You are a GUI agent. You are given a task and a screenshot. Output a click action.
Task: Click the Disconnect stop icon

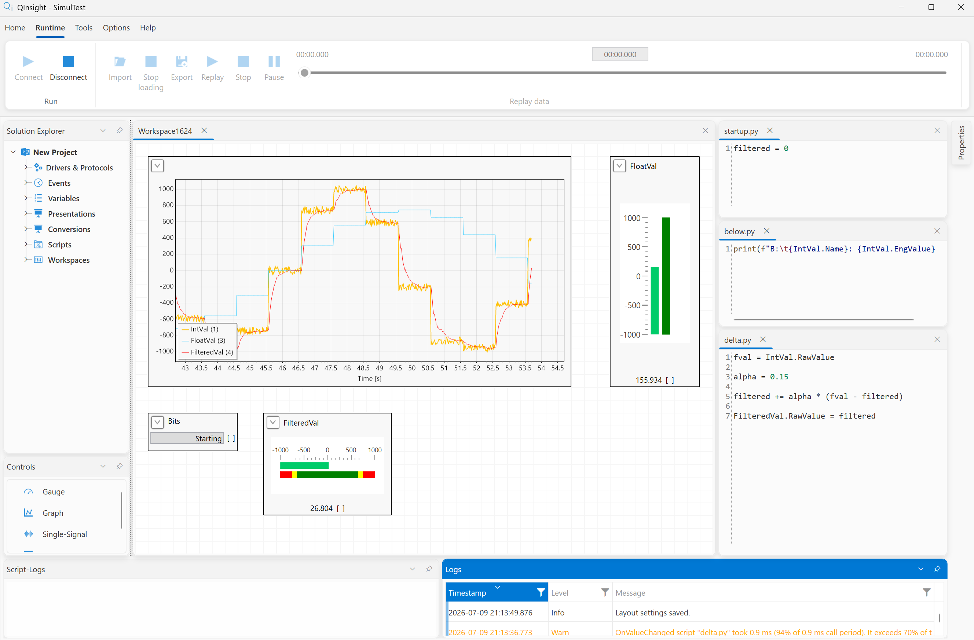(x=68, y=61)
